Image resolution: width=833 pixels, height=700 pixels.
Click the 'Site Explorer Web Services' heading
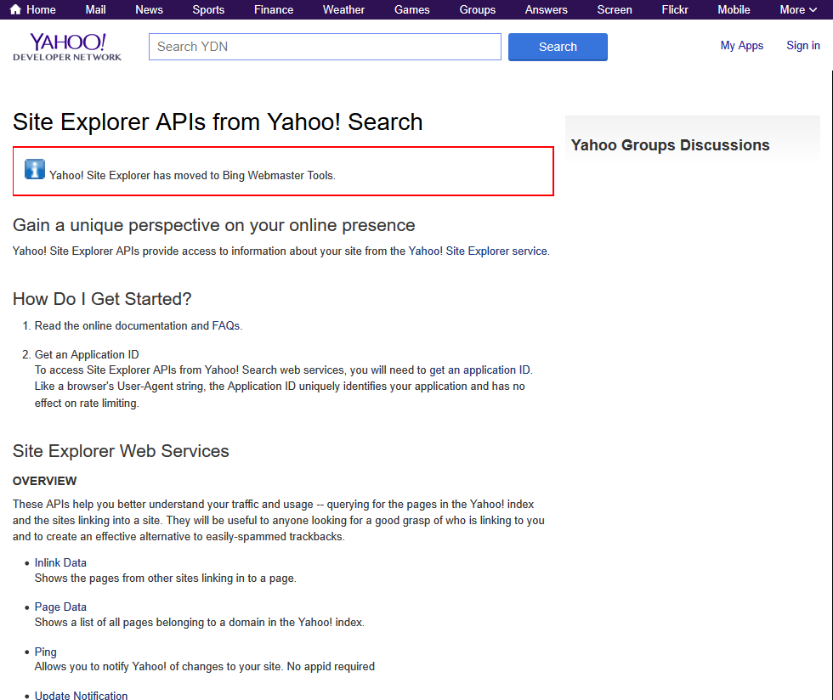tap(121, 451)
